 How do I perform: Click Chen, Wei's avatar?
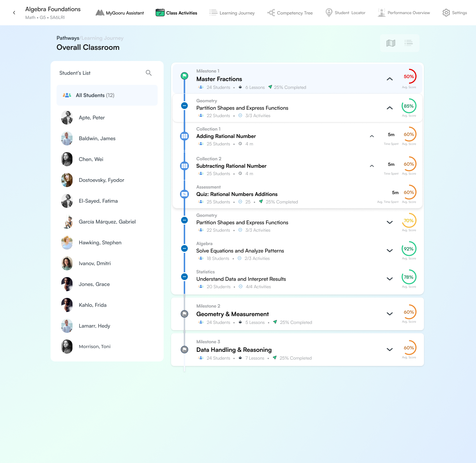point(67,159)
